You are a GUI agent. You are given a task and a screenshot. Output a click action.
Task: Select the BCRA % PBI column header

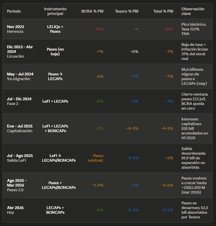(x=92, y=11)
